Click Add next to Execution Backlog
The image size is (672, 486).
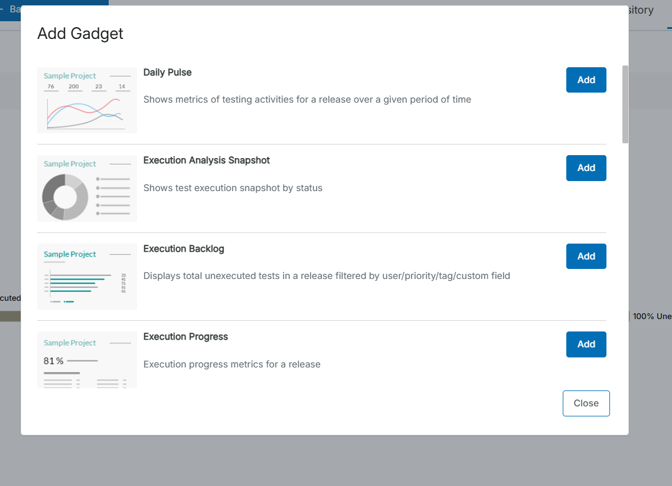586,256
